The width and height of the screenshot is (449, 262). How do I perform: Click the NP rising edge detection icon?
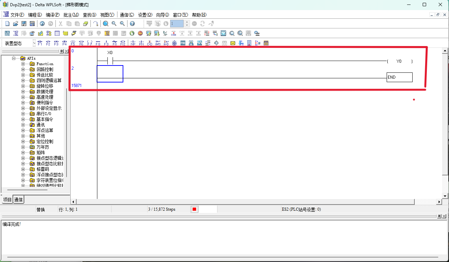pyautogui.click(x=133, y=43)
